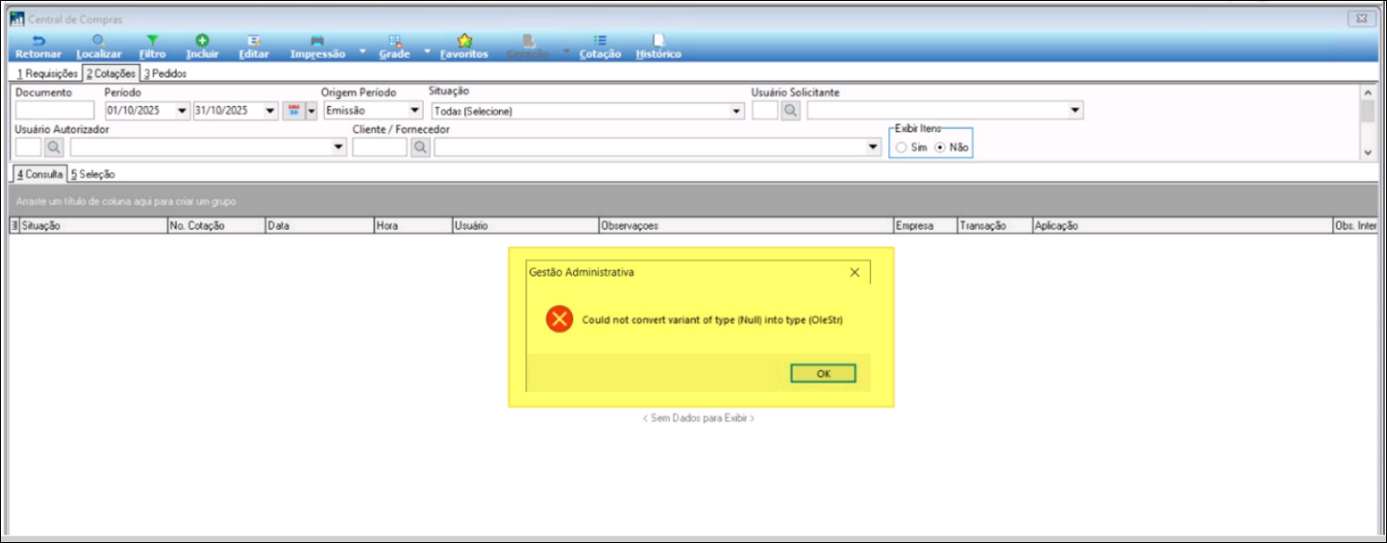Click the Usuário Solicitante search magnifier
1387x543 pixels.
[790, 111]
